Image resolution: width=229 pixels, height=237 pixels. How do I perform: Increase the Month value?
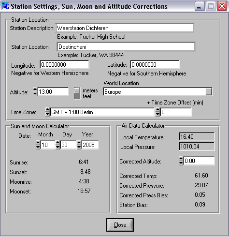(38, 143)
